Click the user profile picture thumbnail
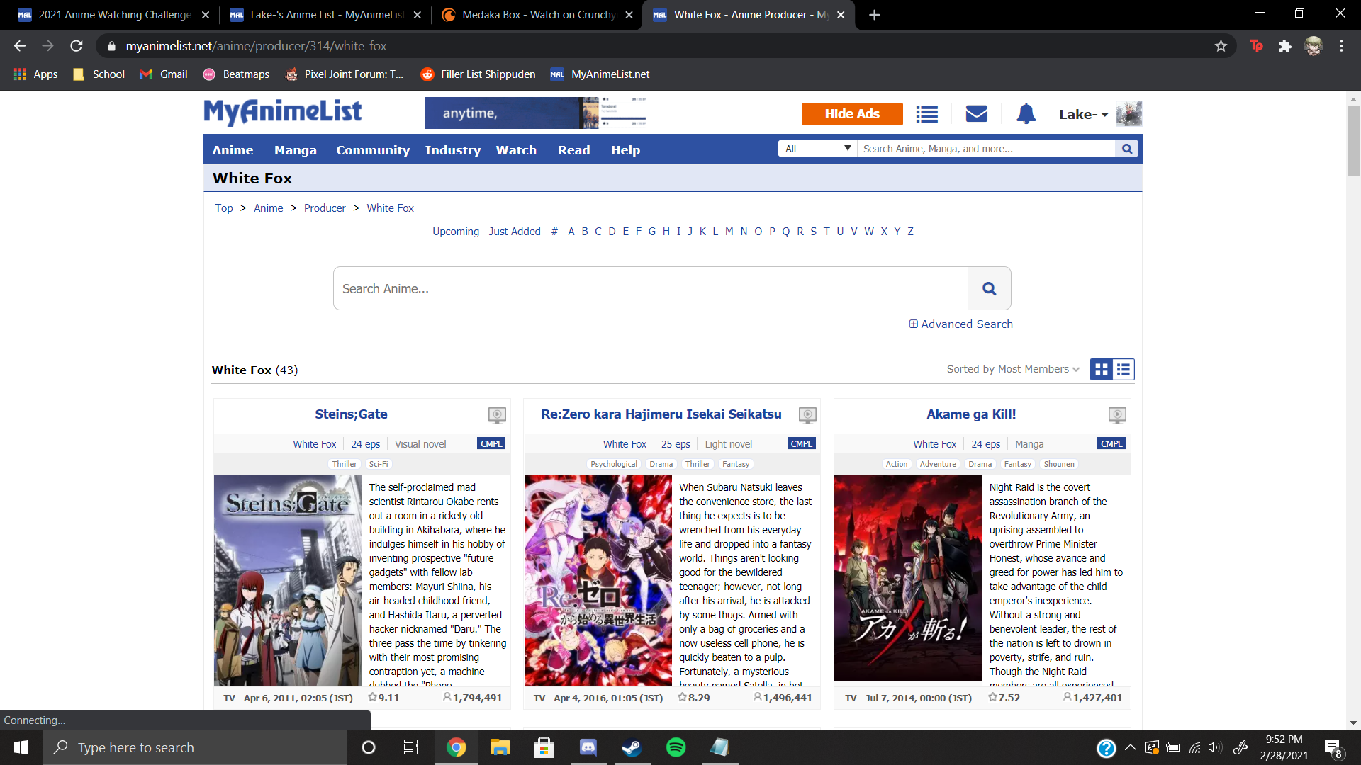The image size is (1361, 765). [1128, 113]
